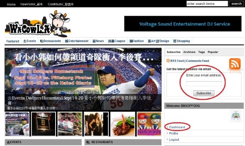Switch to the Archives sidebar tab

pyautogui.click(x=189, y=52)
